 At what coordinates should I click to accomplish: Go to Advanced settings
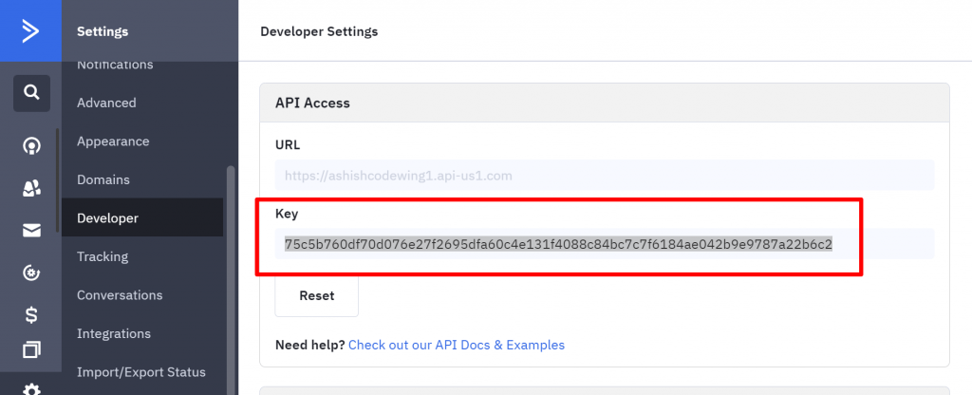coord(106,103)
